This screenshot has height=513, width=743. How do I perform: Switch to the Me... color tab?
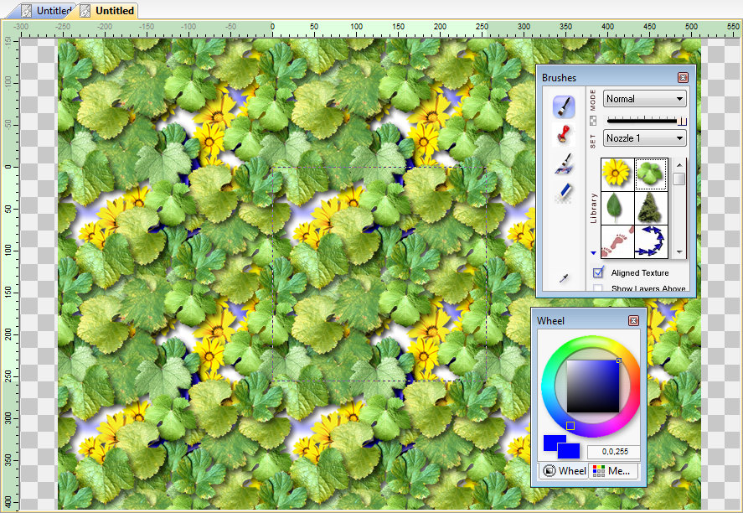612,471
